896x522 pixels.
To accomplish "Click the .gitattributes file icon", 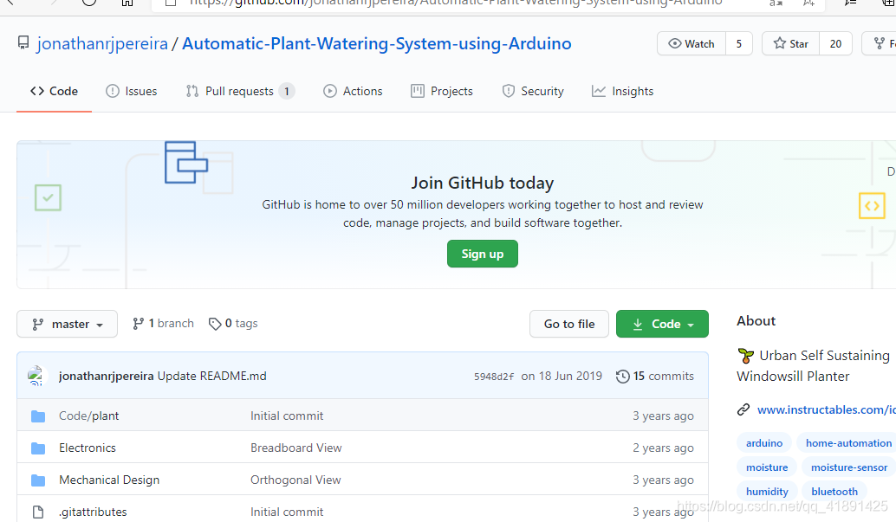I will (38, 512).
